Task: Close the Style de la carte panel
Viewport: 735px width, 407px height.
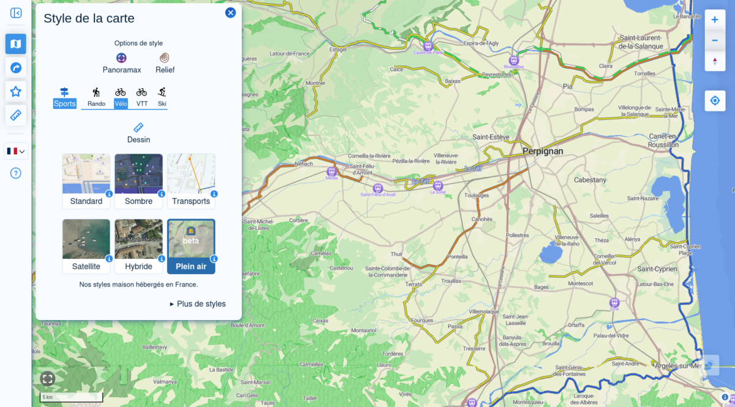Action: (230, 13)
